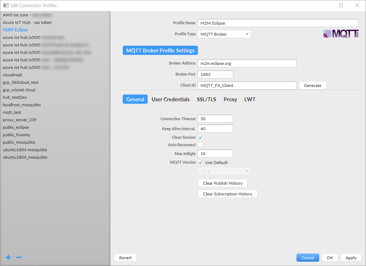
Task: Generate a new Client ID
Action: pos(312,86)
